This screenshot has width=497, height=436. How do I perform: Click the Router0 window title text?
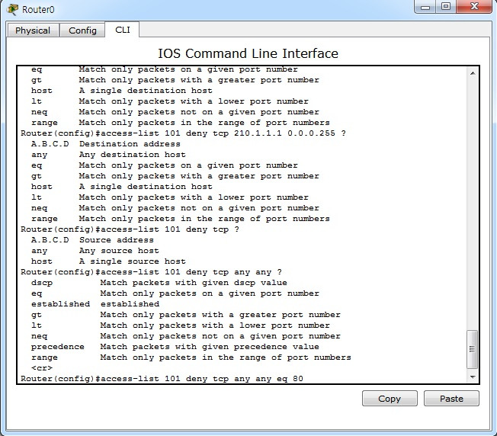pyautogui.click(x=38, y=9)
